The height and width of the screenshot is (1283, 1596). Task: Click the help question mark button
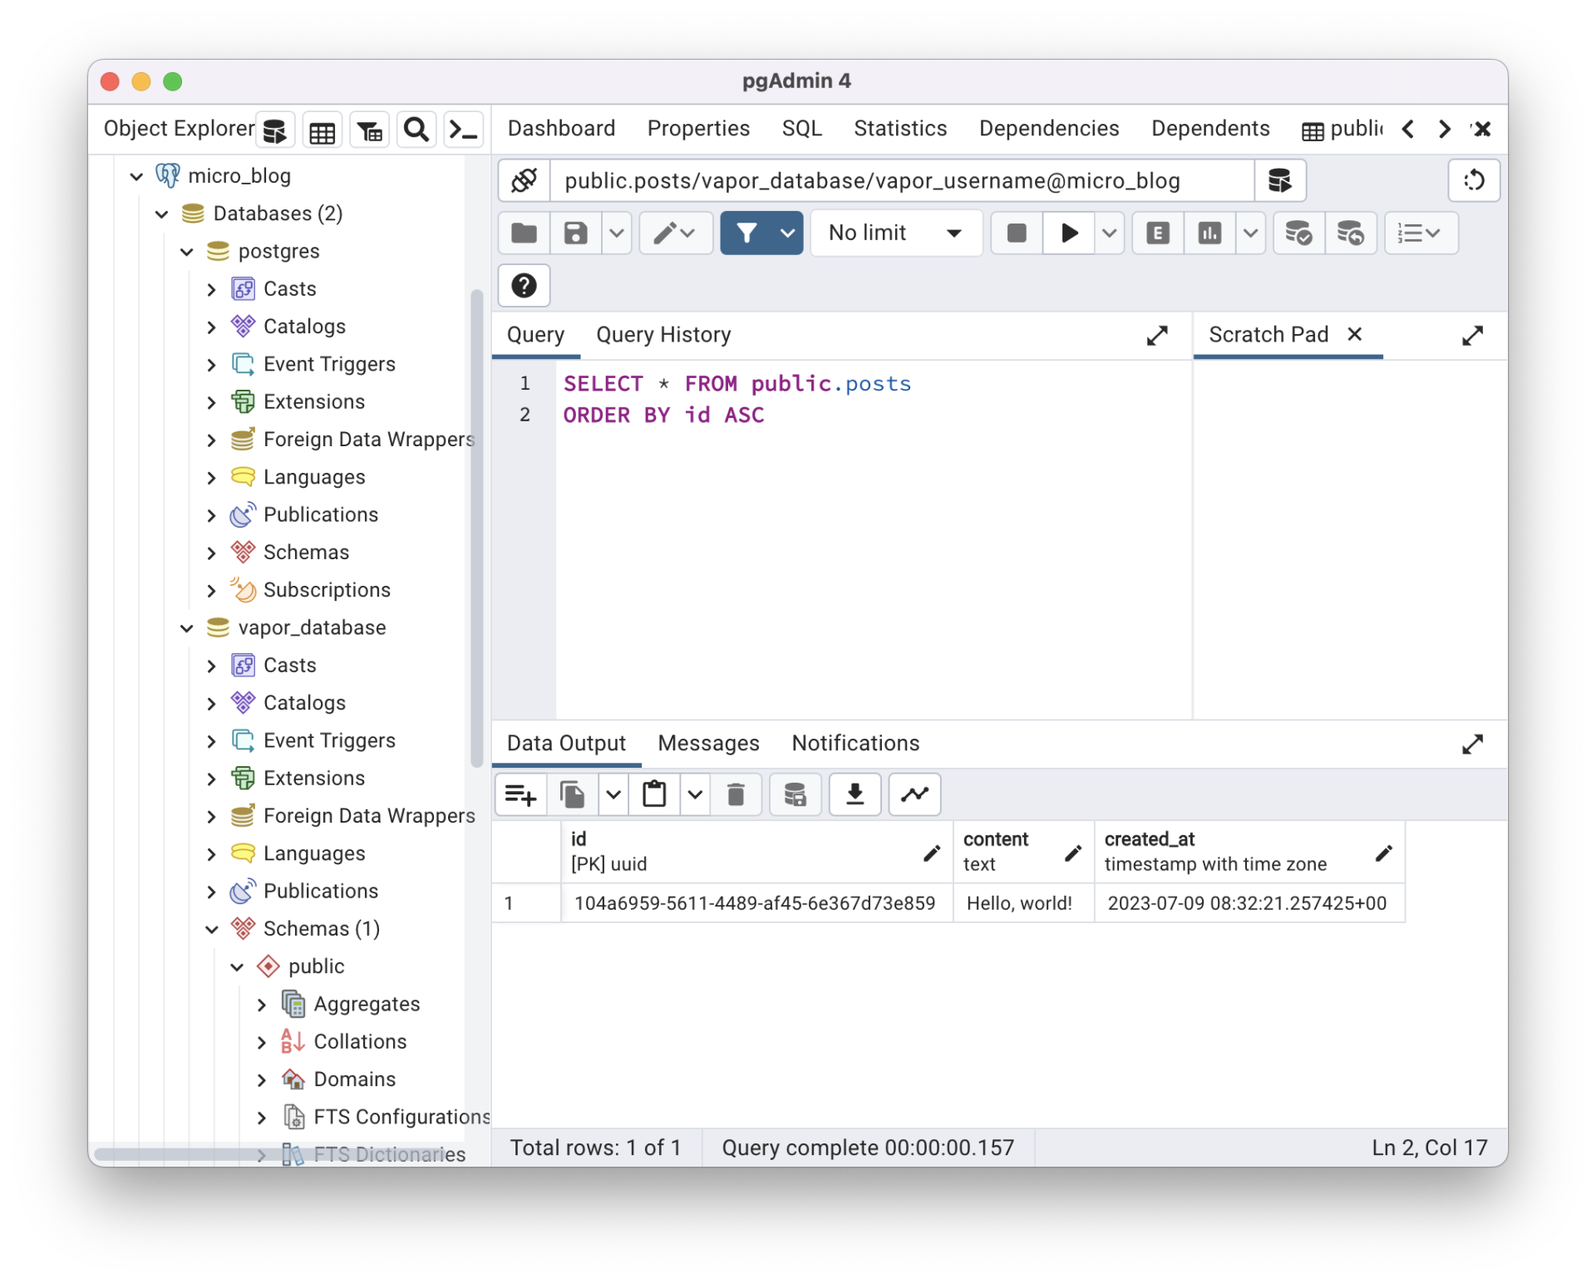pos(524,286)
